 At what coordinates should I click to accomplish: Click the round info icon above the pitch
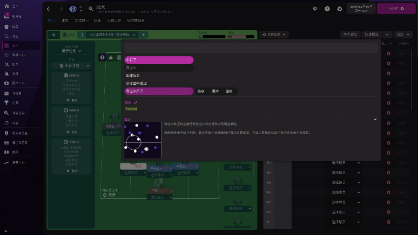[x=102, y=57]
